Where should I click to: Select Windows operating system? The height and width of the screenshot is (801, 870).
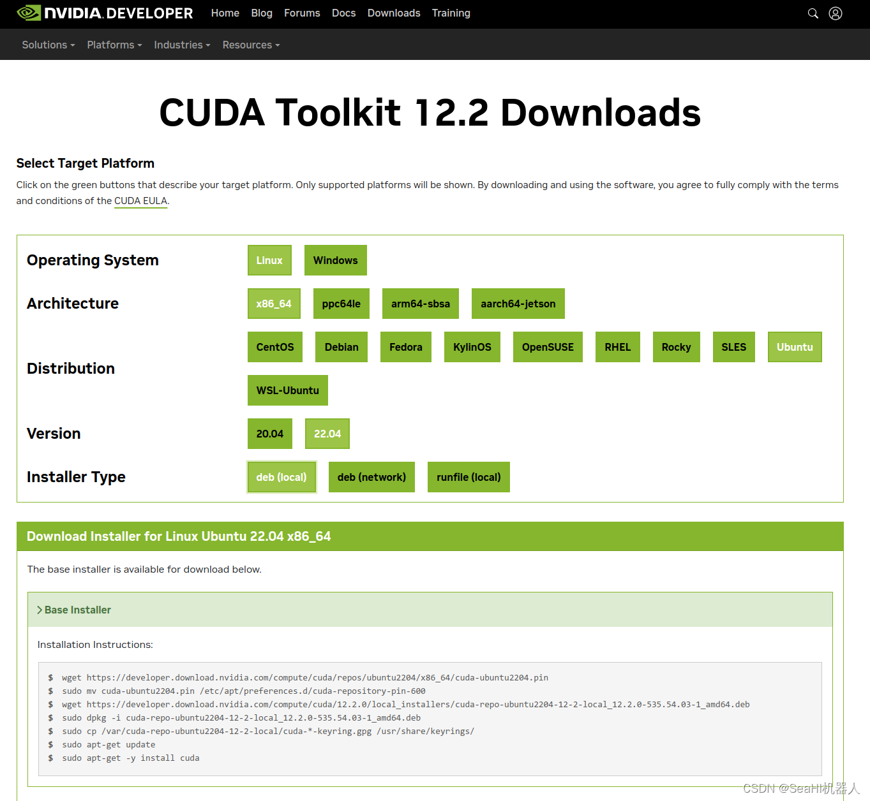[x=336, y=260]
